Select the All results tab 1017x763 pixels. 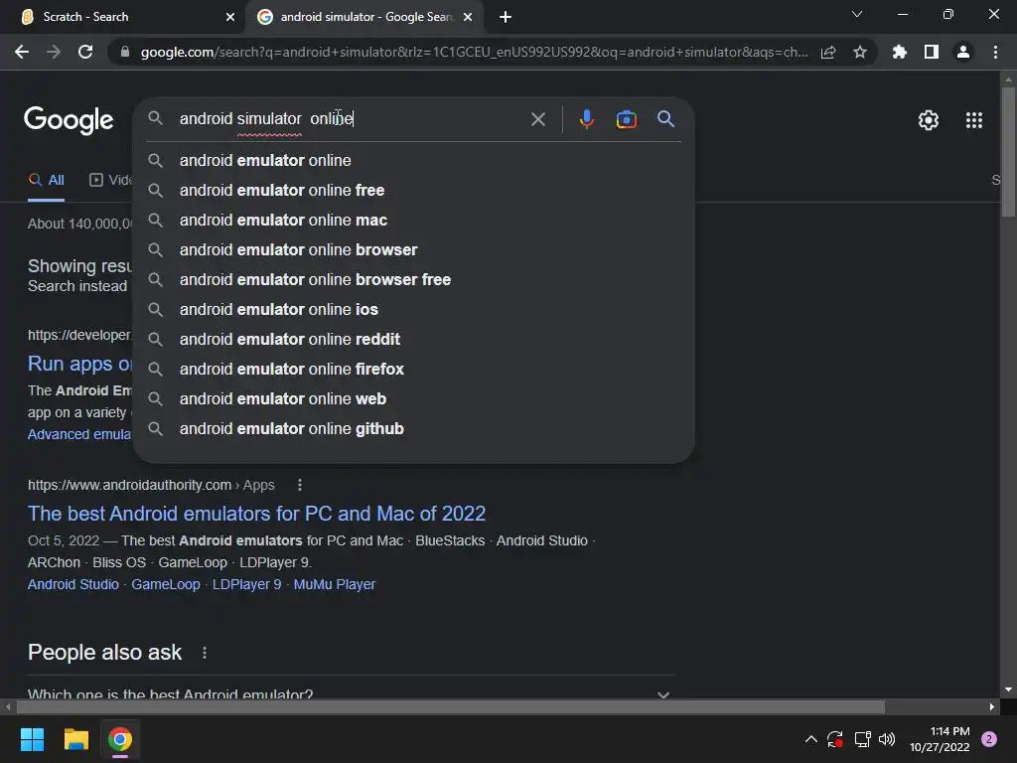tap(46, 181)
